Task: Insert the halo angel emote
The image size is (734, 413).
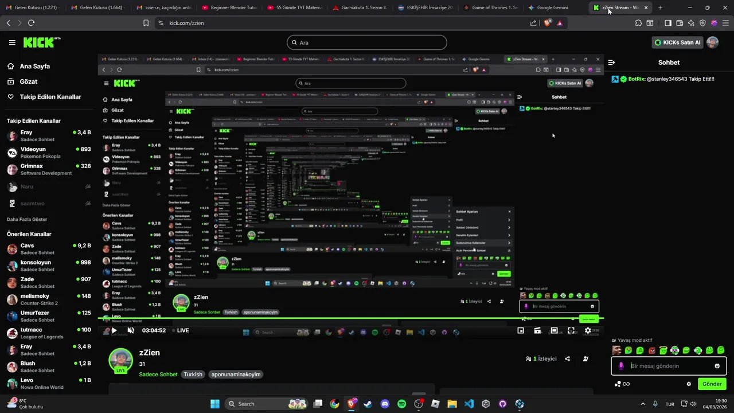Action: click(x=663, y=350)
